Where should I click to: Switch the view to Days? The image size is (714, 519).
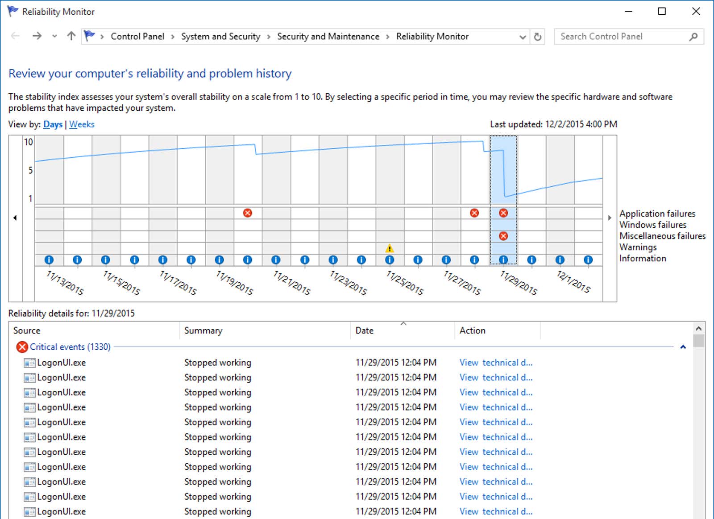coord(53,125)
